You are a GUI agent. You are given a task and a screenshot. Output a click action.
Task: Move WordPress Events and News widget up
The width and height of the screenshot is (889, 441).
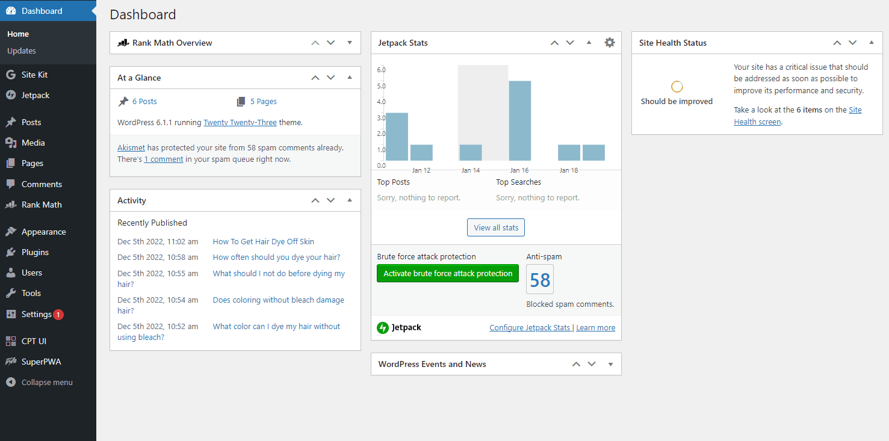click(x=576, y=364)
